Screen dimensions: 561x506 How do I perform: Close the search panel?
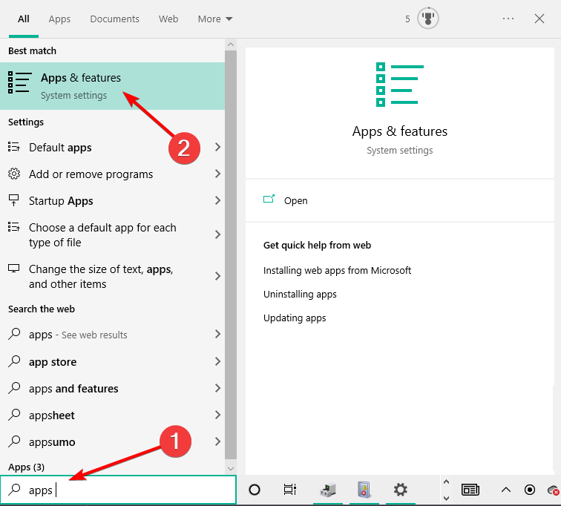[x=539, y=19]
